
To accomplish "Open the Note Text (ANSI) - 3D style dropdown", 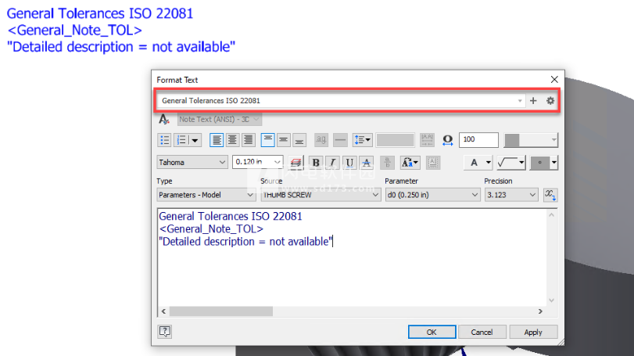I will coord(220,120).
